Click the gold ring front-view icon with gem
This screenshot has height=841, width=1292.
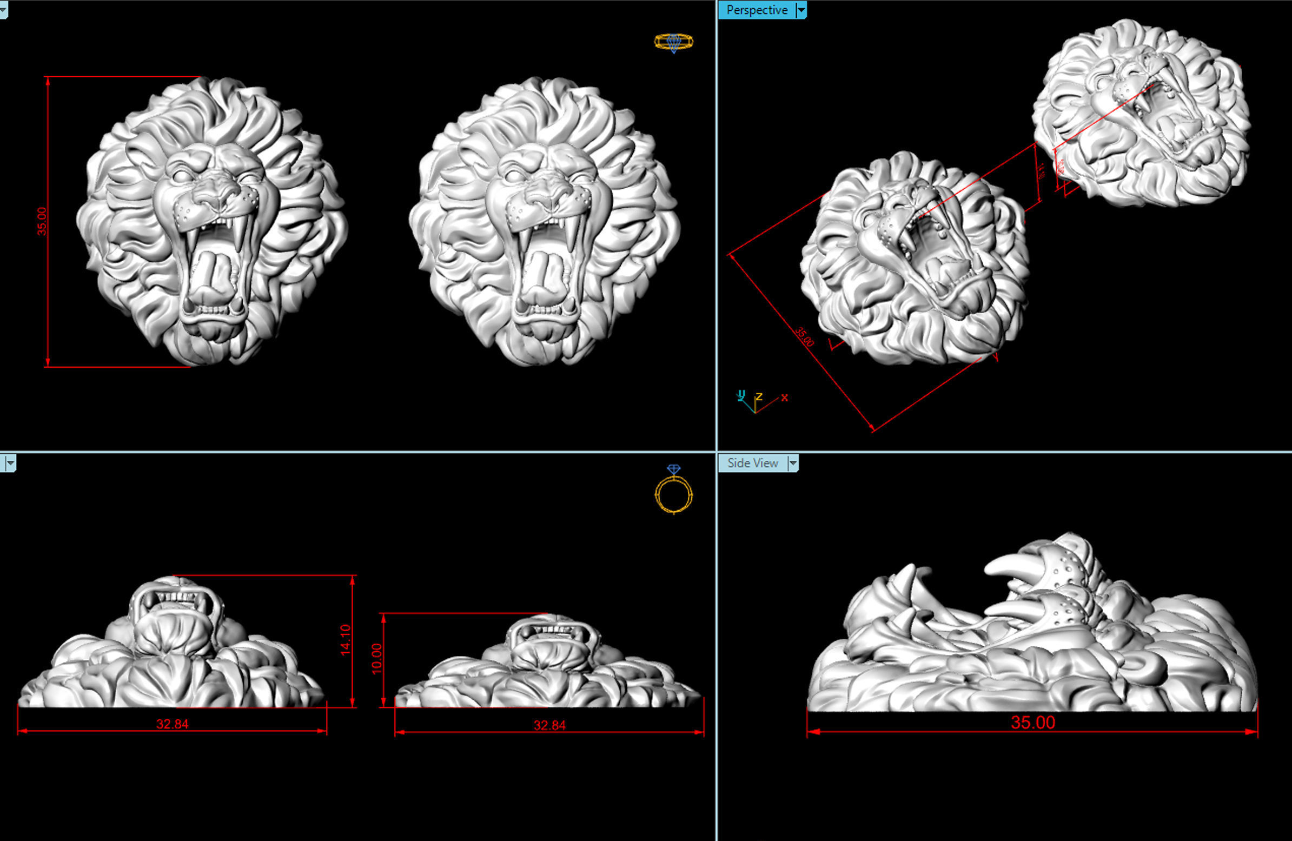pos(674,488)
